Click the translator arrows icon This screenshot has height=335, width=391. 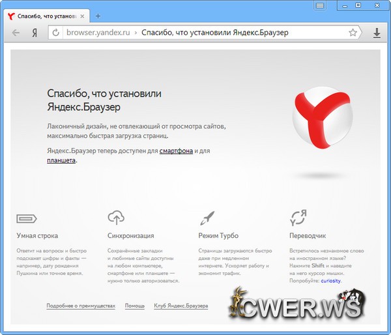click(x=298, y=218)
